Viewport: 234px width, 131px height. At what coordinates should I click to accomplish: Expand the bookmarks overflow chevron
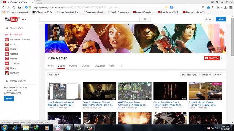(210, 12)
